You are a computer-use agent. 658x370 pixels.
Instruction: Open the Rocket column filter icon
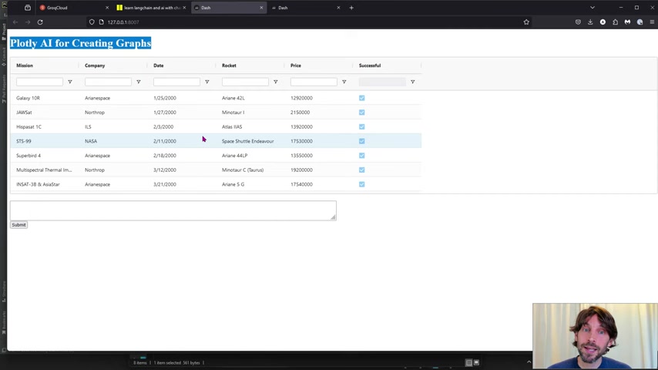[276, 82]
